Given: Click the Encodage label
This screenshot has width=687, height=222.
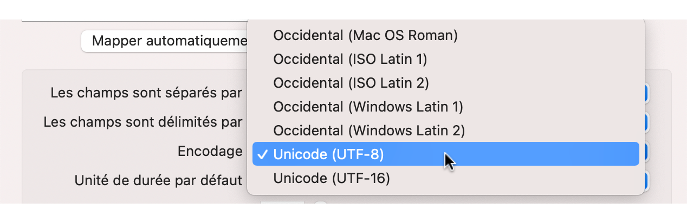Looking at the screenshot, I should [x=210, y=152].
